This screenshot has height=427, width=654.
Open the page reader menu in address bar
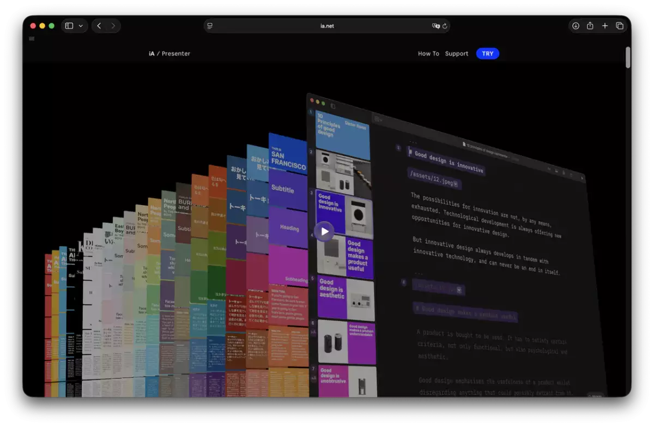tap(210, 26)
